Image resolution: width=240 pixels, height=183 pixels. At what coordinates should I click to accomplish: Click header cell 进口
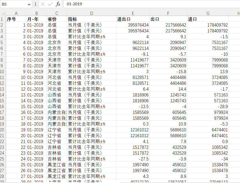pyautogui.click(x=208, y=19)
